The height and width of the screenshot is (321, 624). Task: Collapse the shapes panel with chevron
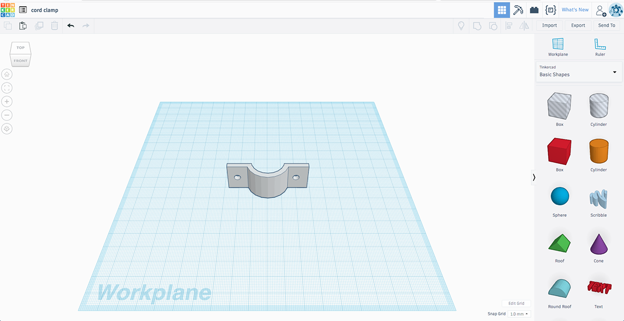coord(534,177)
